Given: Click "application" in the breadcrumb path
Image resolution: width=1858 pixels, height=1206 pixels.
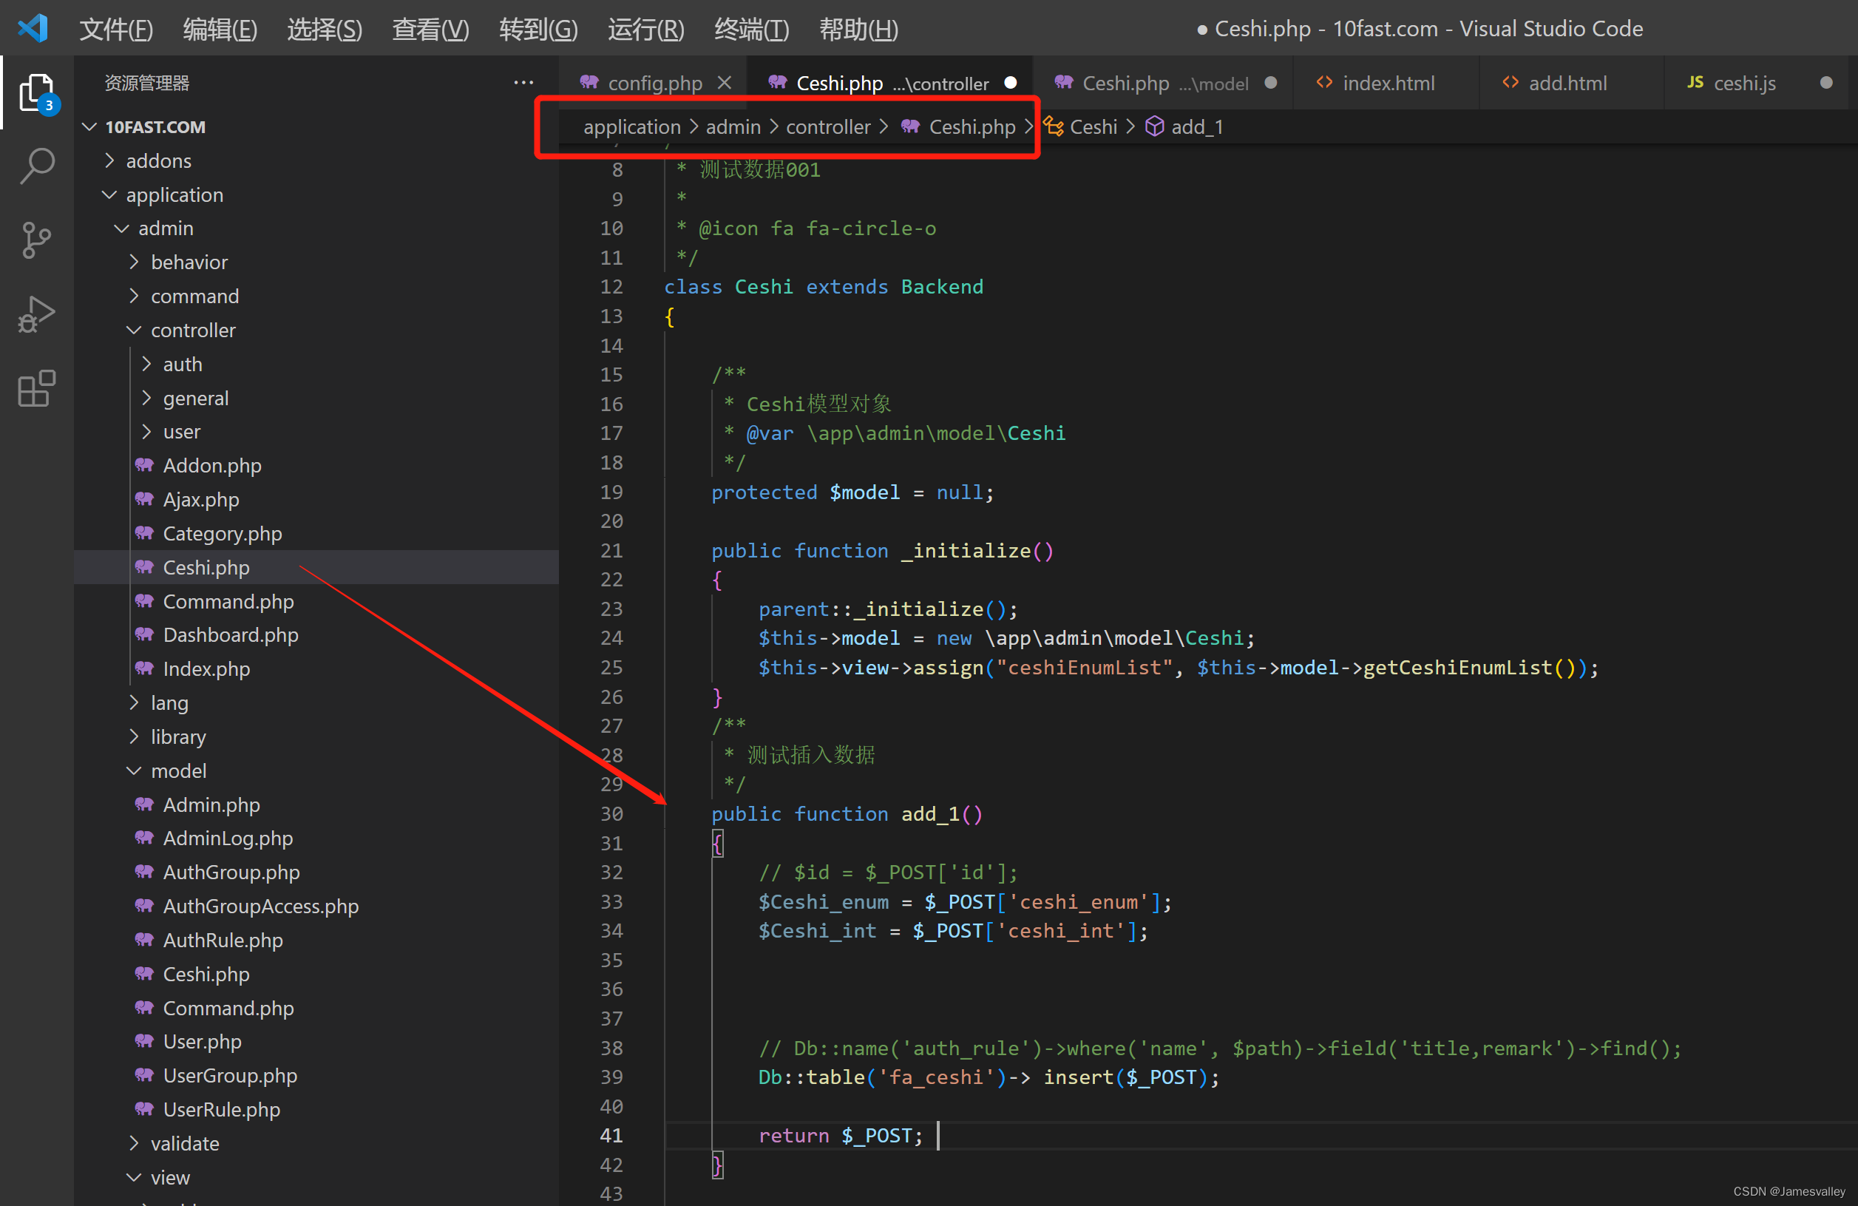Looking at the screenshot, I should 632,126.
